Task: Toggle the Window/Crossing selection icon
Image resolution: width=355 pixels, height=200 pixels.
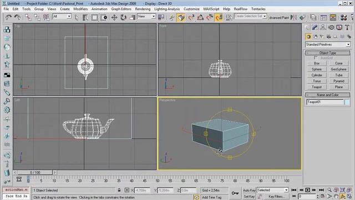Action: (104, 17)
